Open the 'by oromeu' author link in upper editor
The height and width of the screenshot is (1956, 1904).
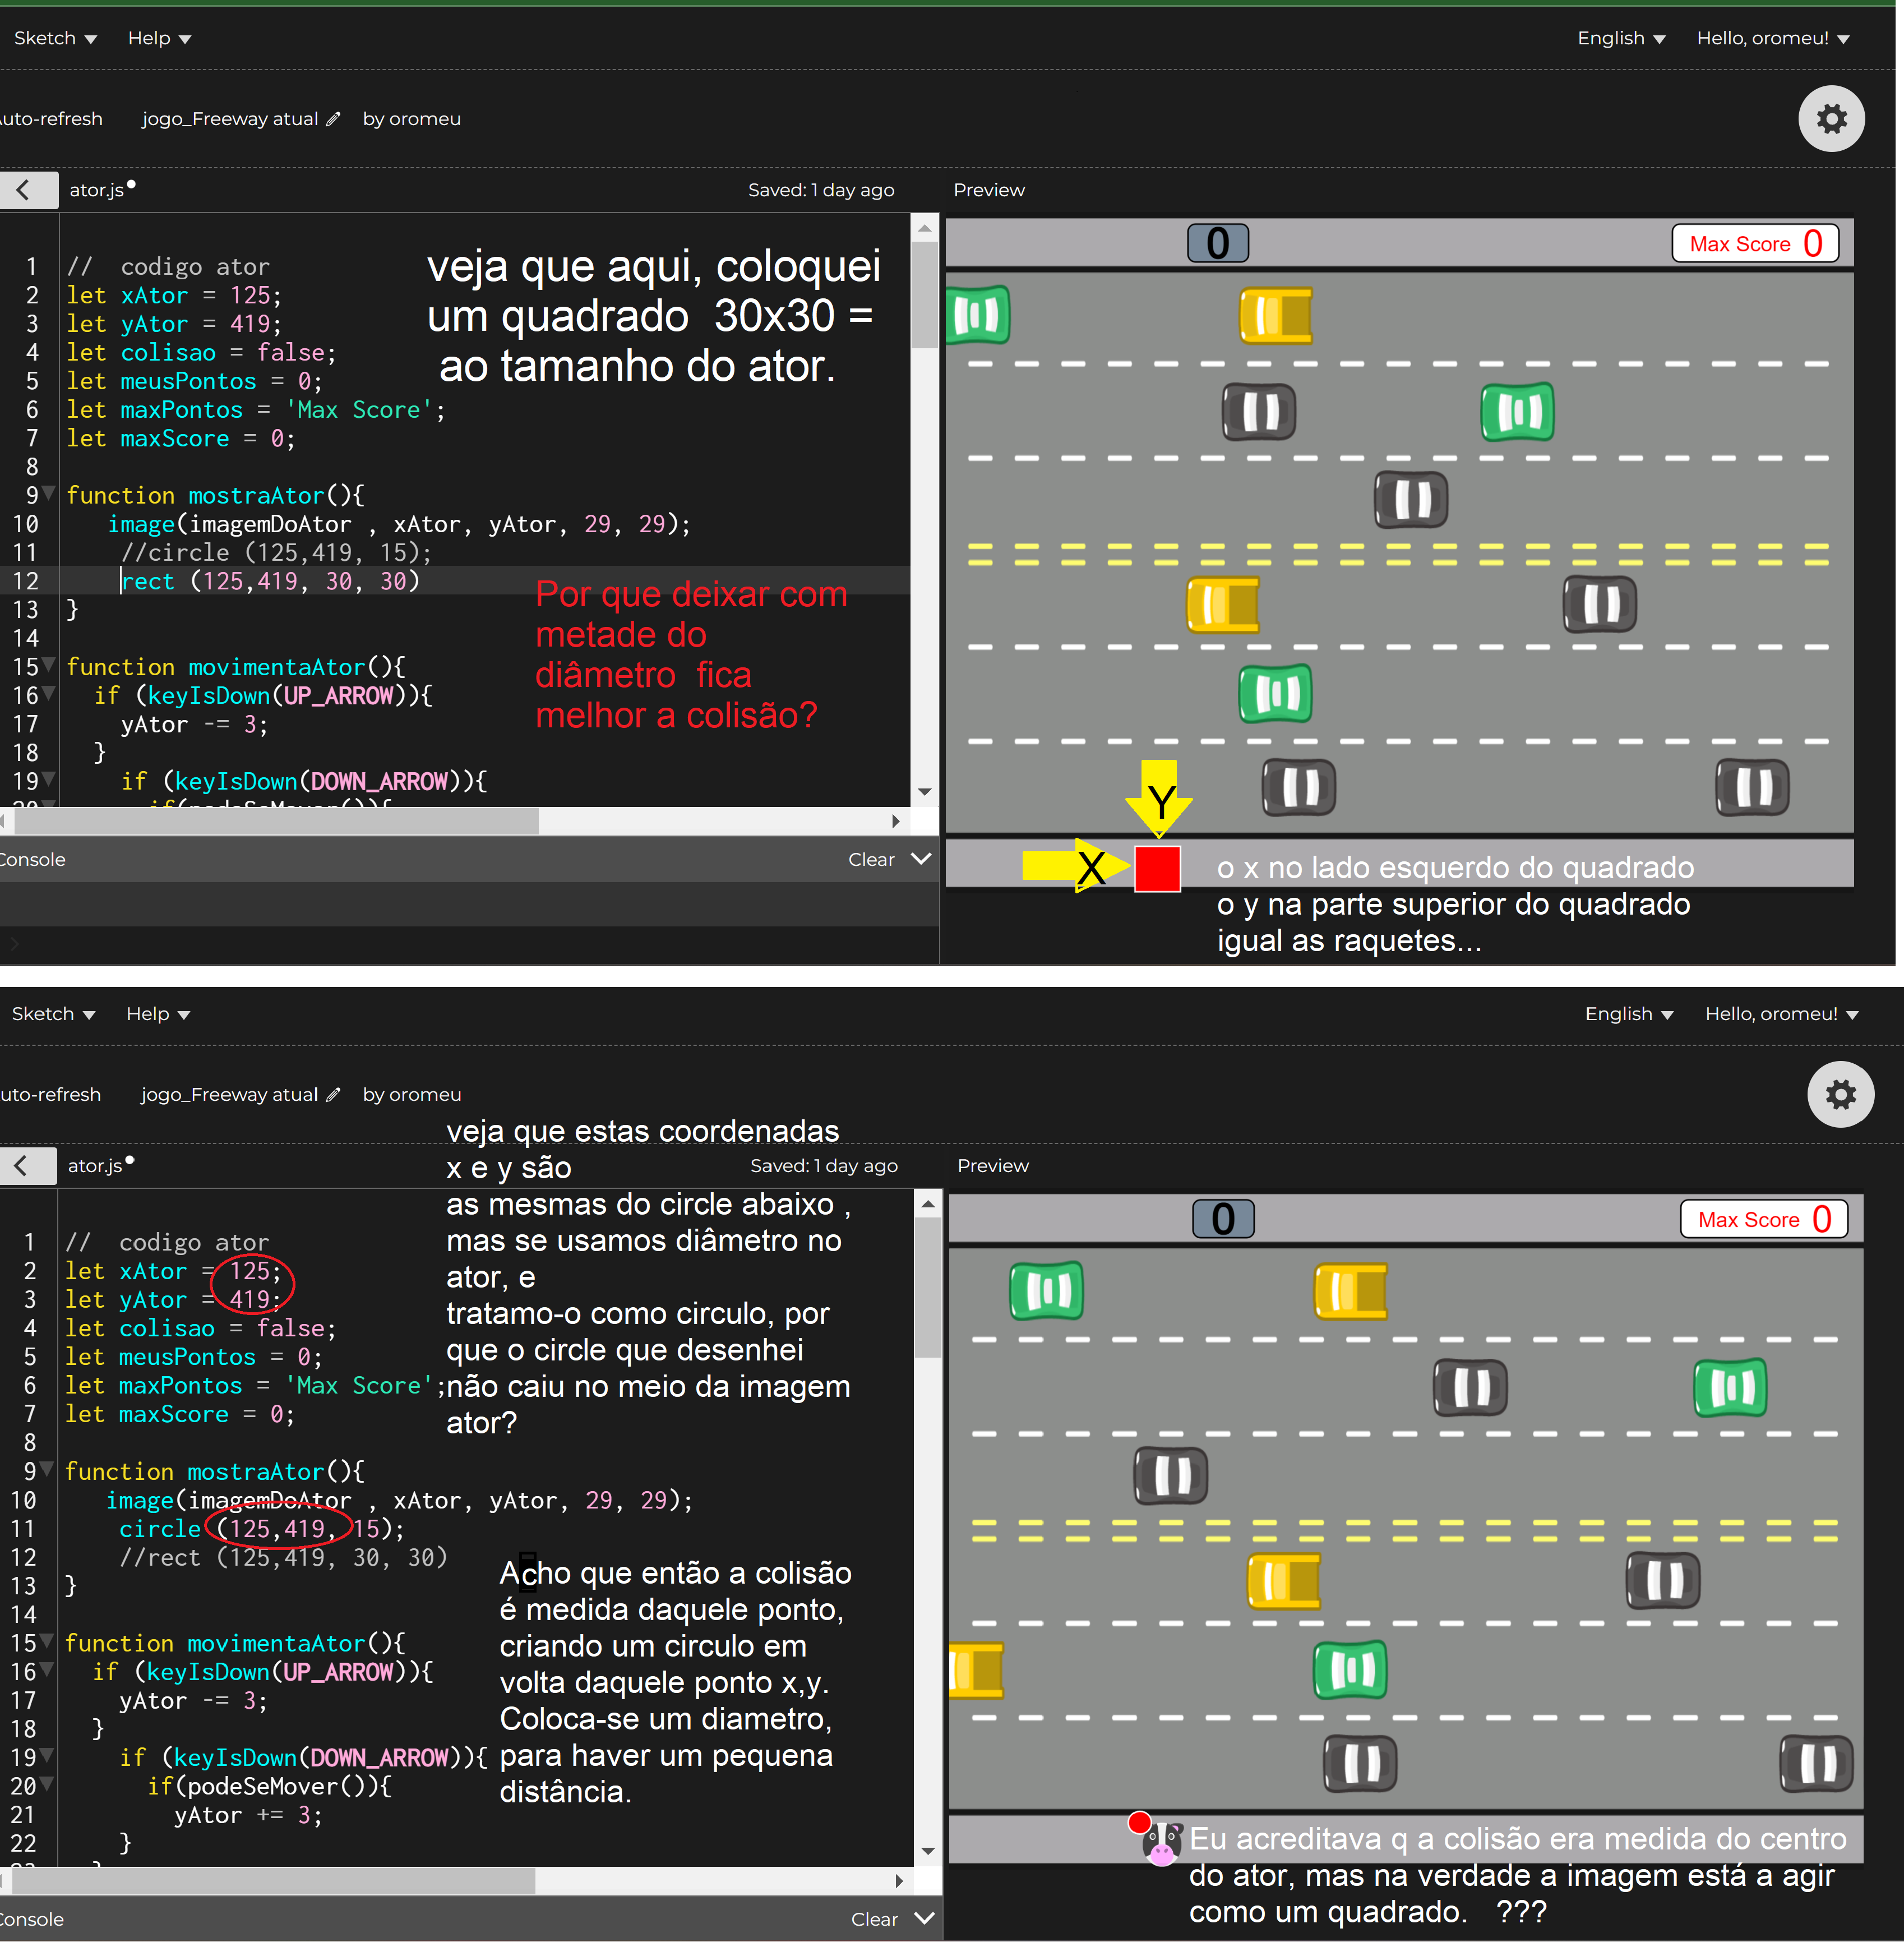pos(411,119)
